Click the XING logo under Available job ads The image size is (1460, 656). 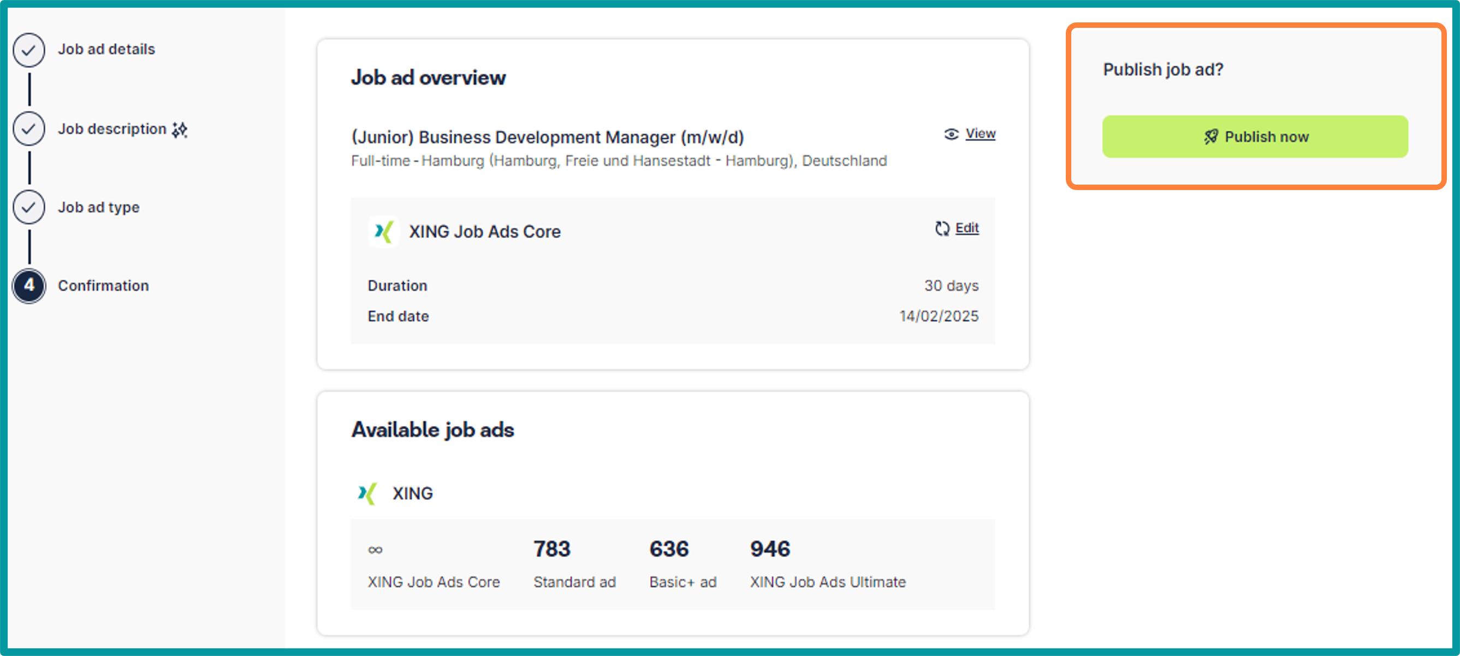pyautogui.click(x=367, y=493)
